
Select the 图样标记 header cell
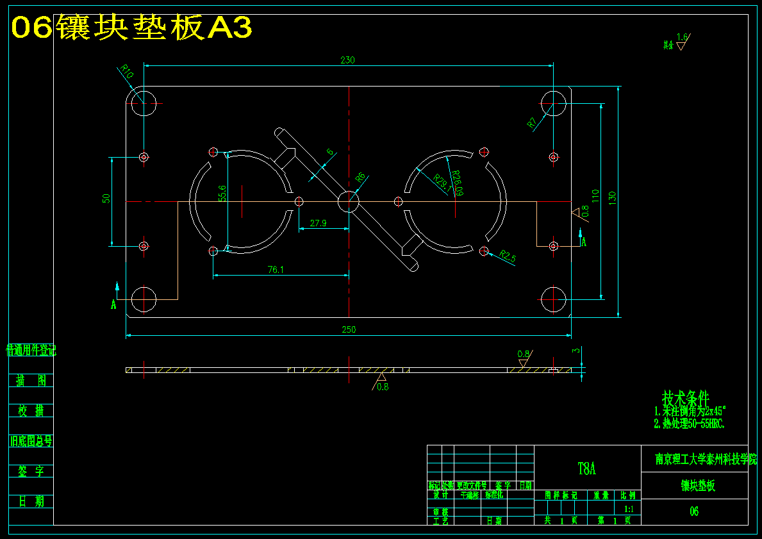[x=561, y=495]
